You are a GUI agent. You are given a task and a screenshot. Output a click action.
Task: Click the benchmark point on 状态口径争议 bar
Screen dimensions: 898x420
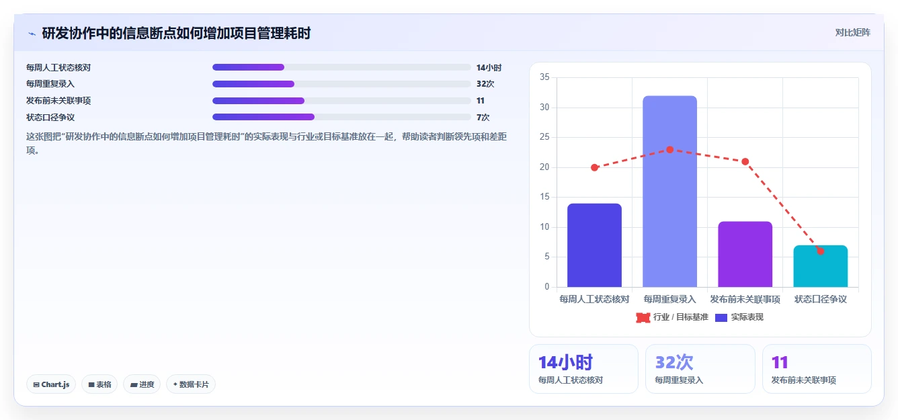click(820, 251)
